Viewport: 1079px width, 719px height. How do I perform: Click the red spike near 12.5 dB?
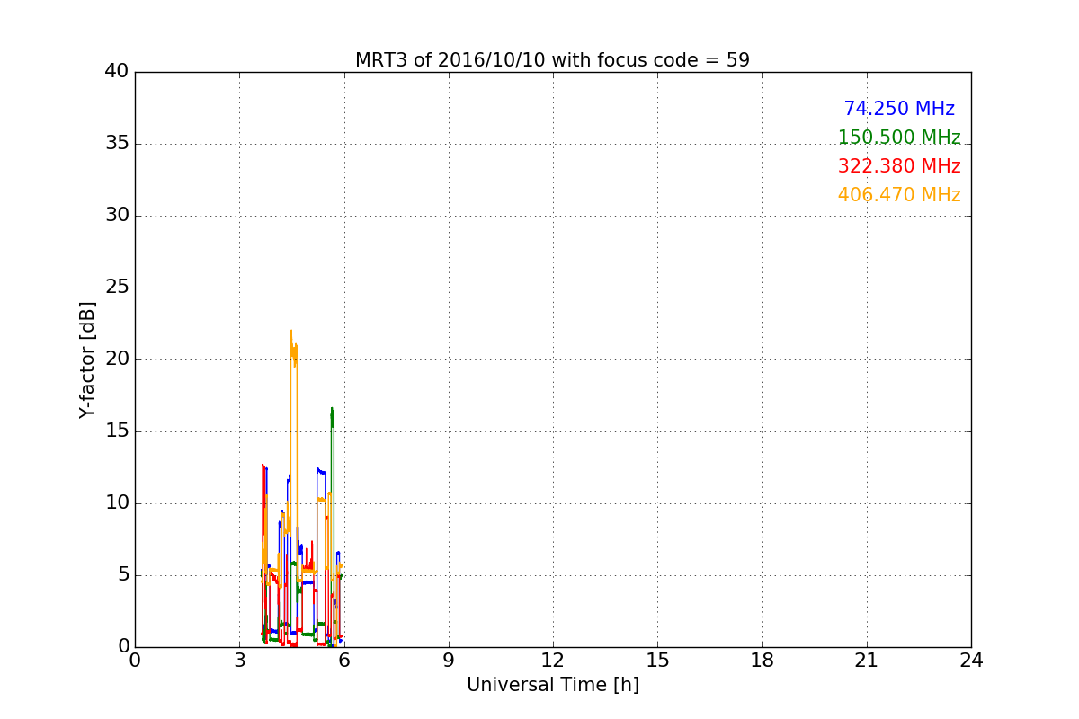point(263,469)
